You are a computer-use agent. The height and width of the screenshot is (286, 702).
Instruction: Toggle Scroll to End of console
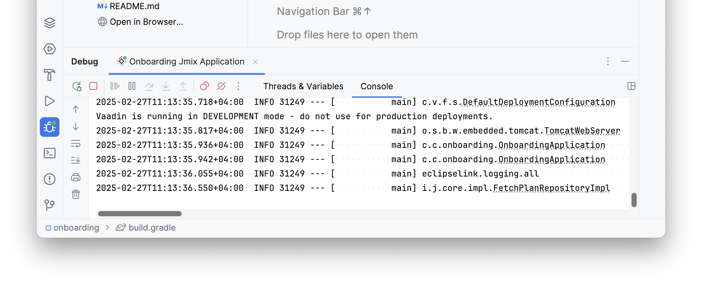click(76, 160)
